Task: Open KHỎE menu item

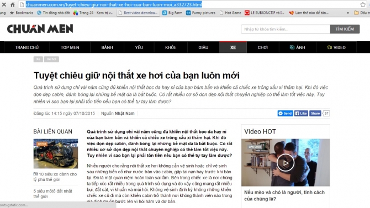Action: (171, 47)
